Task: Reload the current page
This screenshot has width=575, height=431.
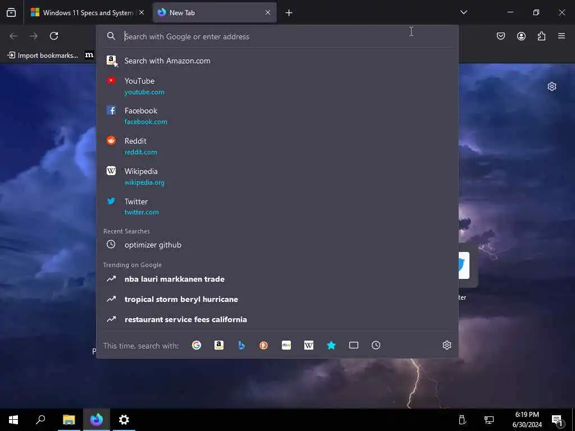Action: (x=54, y=36)
